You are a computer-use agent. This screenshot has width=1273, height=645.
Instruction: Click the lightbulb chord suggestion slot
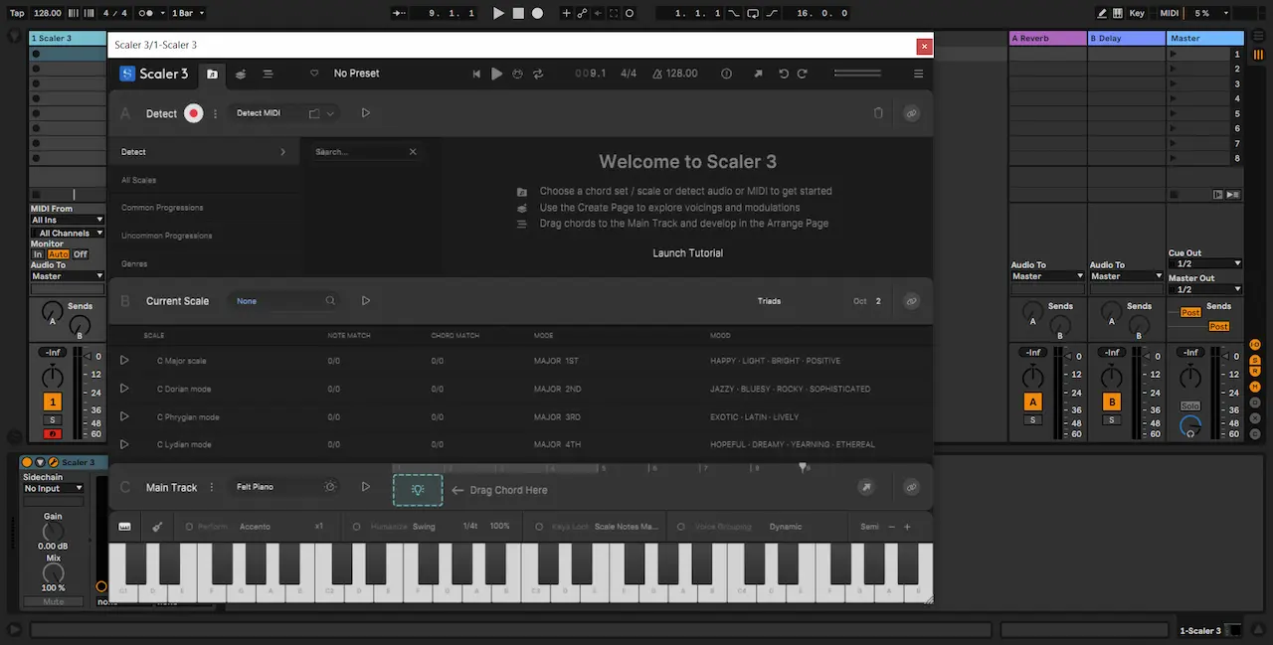(418, 490)
